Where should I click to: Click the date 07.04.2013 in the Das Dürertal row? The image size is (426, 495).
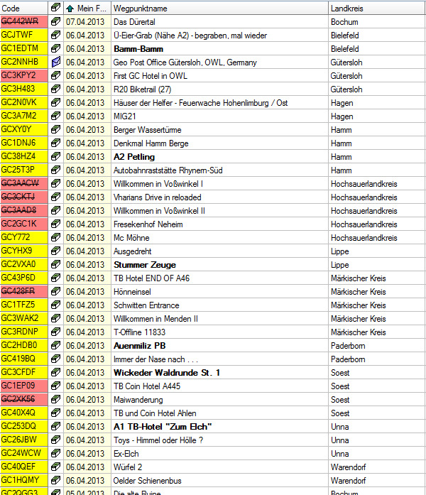point(85,22)
